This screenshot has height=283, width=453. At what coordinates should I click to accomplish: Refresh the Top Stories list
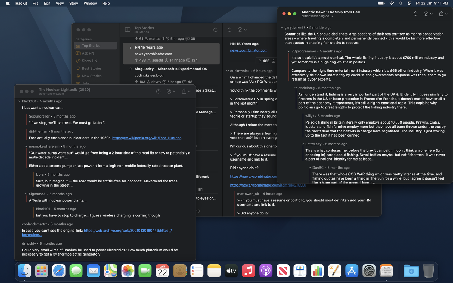(216, 30)
